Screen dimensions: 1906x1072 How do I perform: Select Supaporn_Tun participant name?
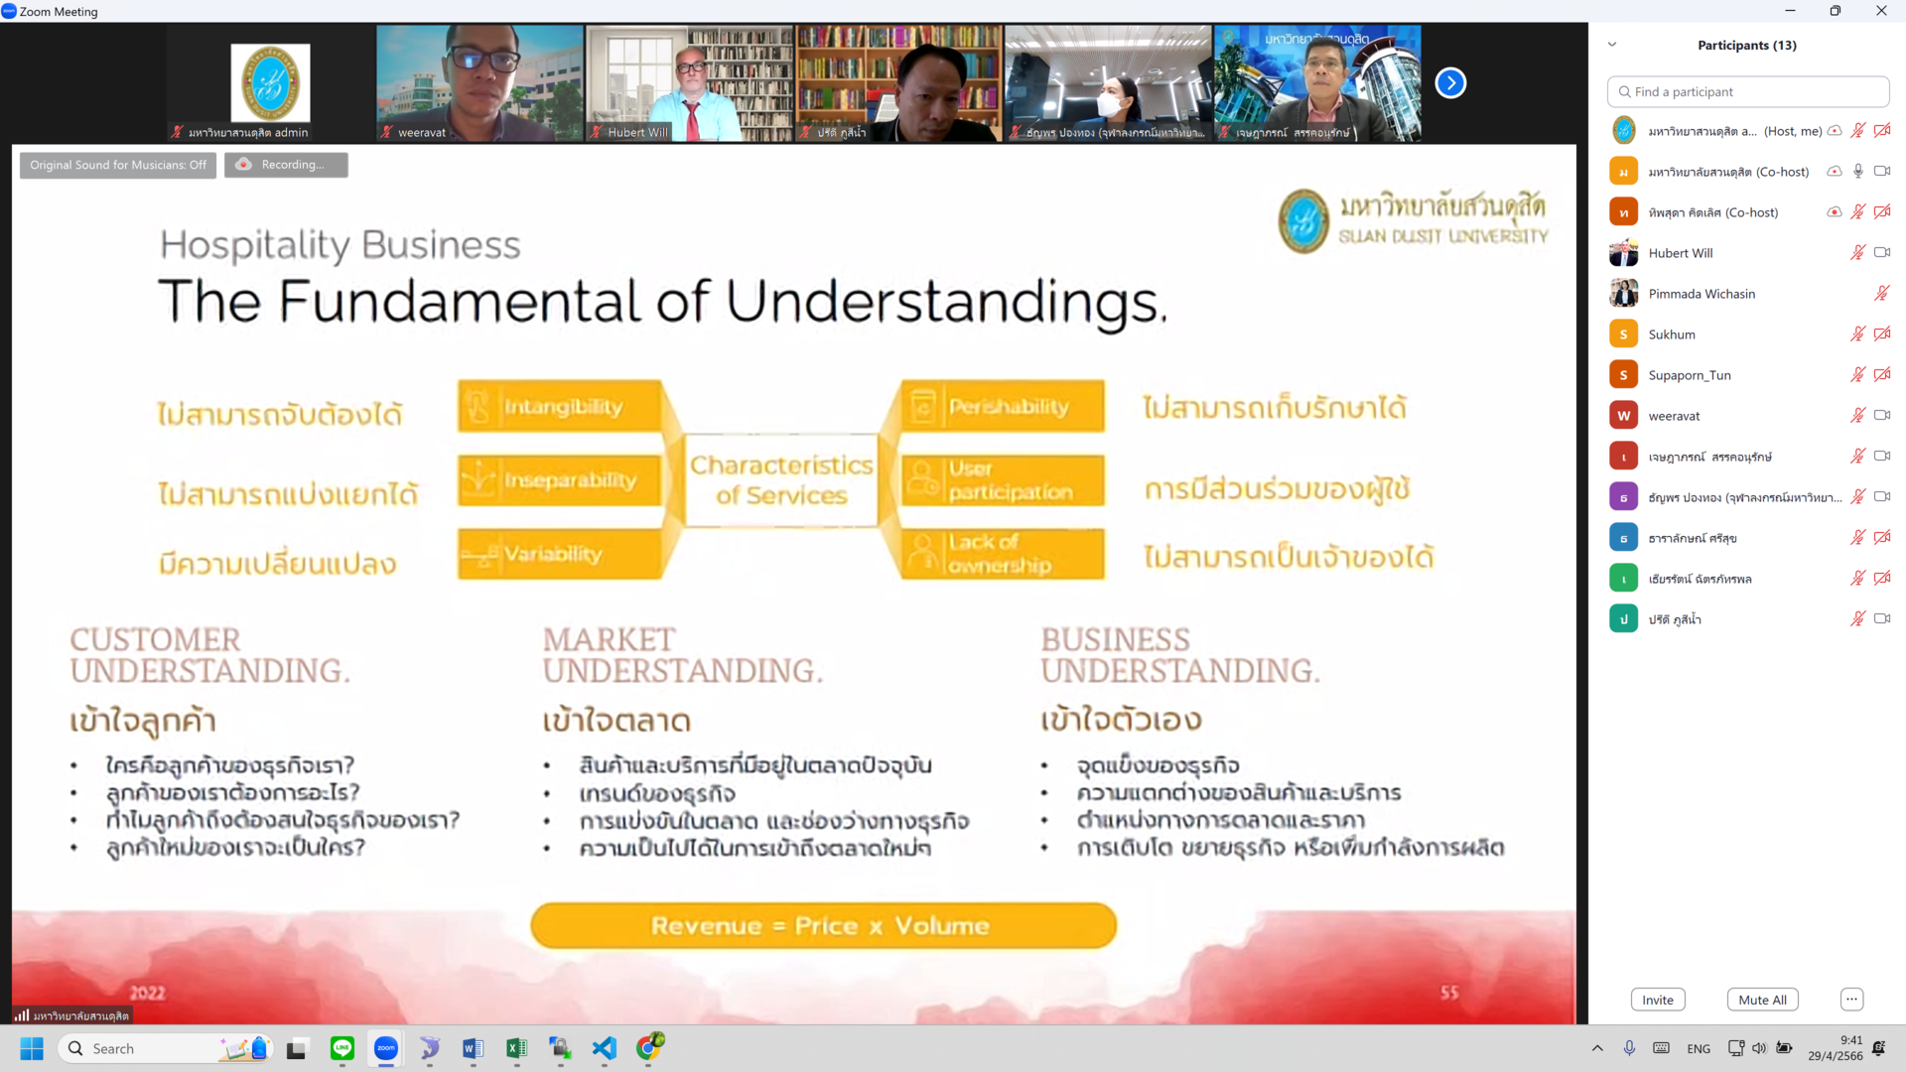click(1690, 375)
